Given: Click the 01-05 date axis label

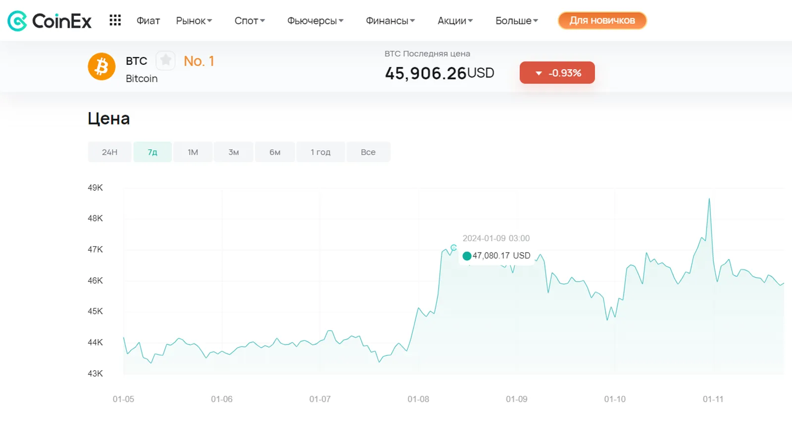Looking at the screenshot, I should point(123,399).
